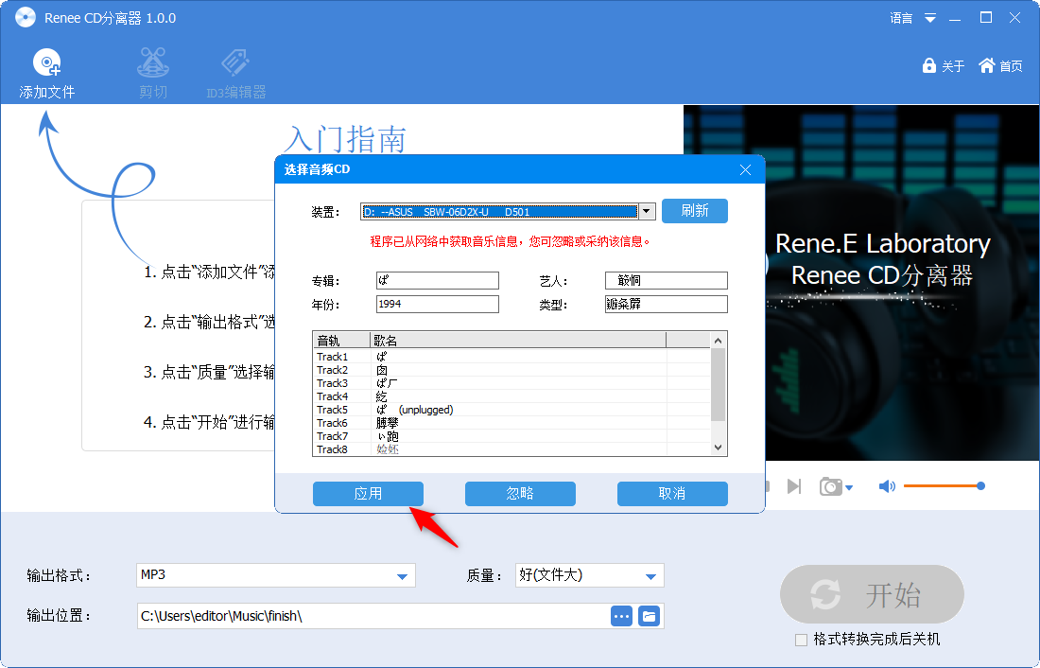Click the volume slider handle

click(981, 486)
